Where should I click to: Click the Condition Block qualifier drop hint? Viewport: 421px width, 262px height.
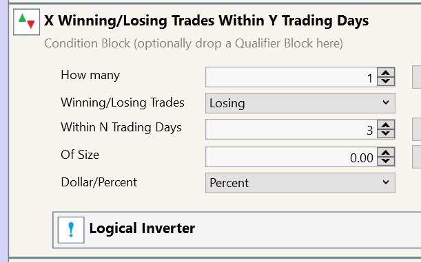pyautogui.click(x=194, y=43)
